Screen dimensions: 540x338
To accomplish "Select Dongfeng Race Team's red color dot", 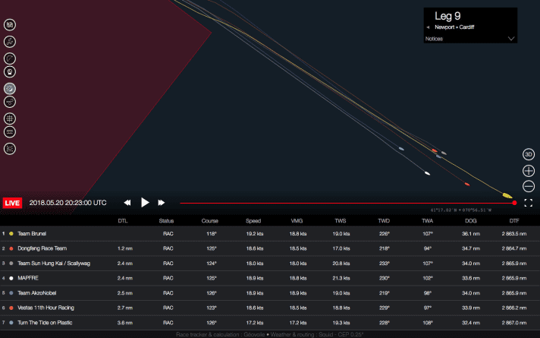I will pyautogui.click(x=11, y=248).
